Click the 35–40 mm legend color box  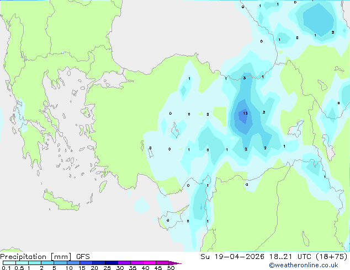point(136,263)
